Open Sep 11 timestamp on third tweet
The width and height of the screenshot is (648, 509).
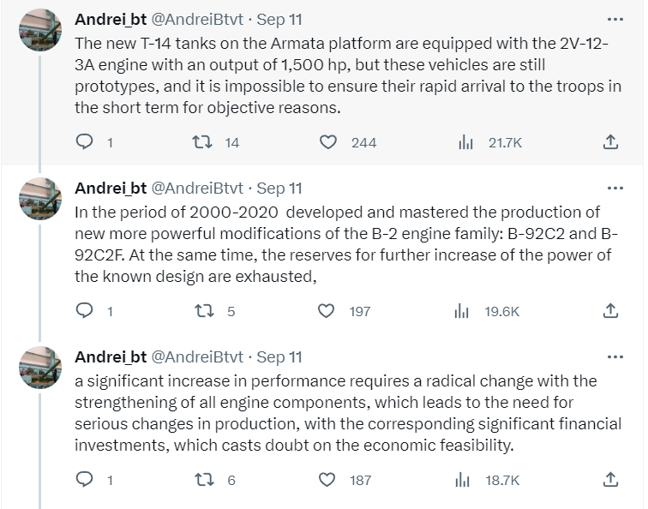tap(279, 356)
